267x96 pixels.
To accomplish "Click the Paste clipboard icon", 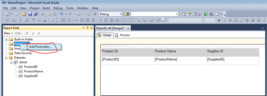I will [x=54, y=14].
